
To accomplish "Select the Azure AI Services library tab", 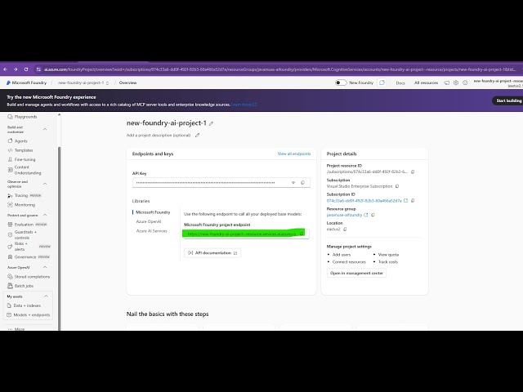I will coord(151,231).
